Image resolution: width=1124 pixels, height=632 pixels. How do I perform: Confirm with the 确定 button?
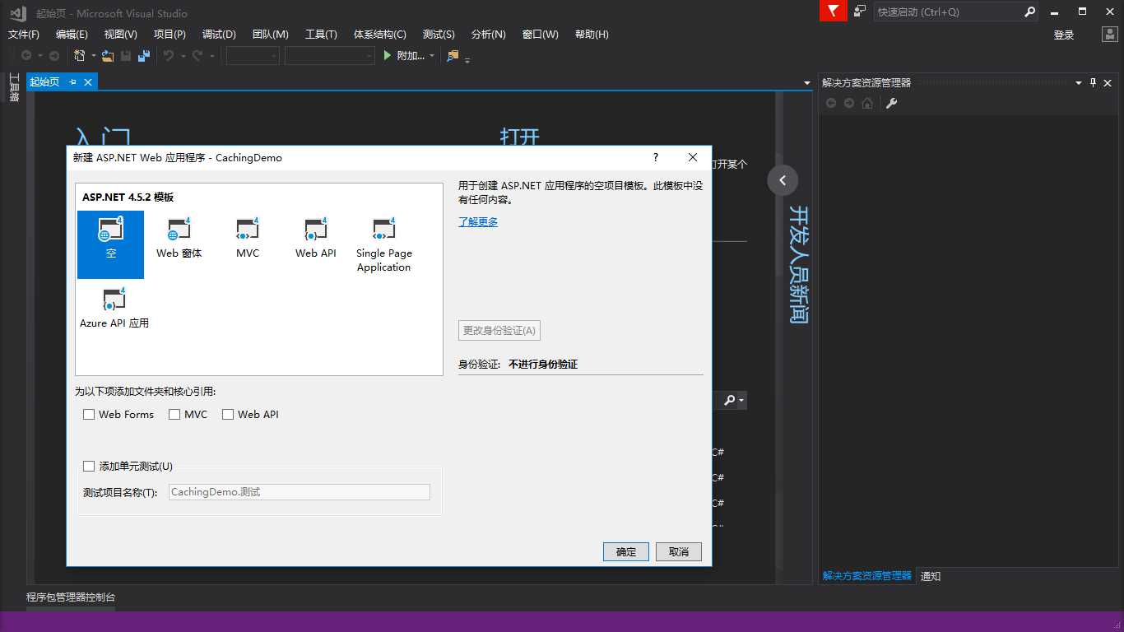(626, 551)
